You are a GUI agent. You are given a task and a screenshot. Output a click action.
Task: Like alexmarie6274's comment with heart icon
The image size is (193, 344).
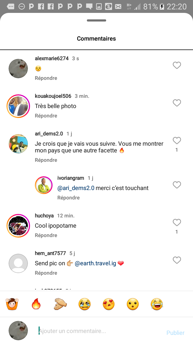[177, 65]
